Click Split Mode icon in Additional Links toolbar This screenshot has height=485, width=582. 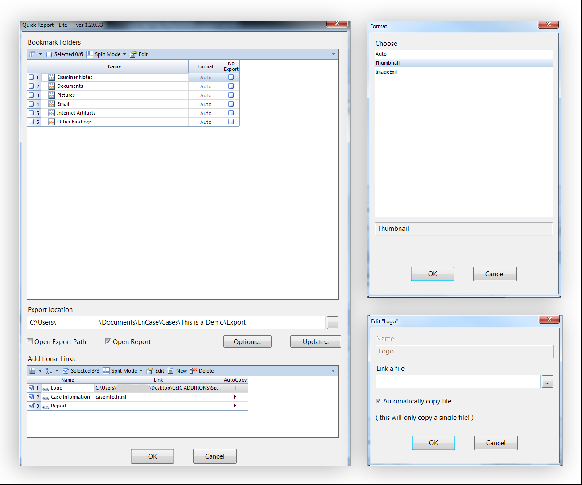(x=106, y=371)
